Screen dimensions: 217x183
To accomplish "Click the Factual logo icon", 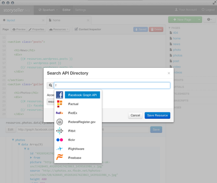I will click(59, 104).
